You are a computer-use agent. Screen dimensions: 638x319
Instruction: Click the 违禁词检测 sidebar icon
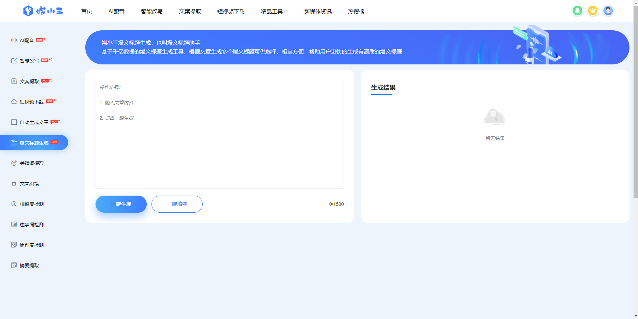(x=14, y=224)
